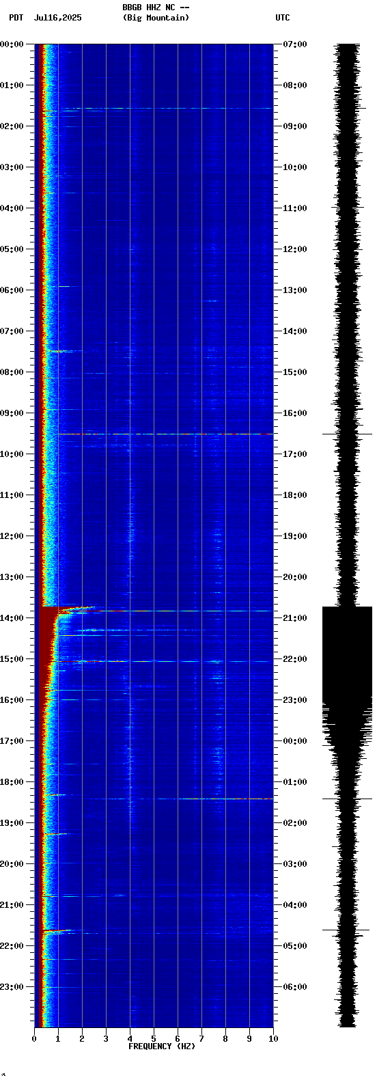Screen dimensions: 377x1082
Task: Click the 07:00 PDT left-axis label
Action: point(12,331)
